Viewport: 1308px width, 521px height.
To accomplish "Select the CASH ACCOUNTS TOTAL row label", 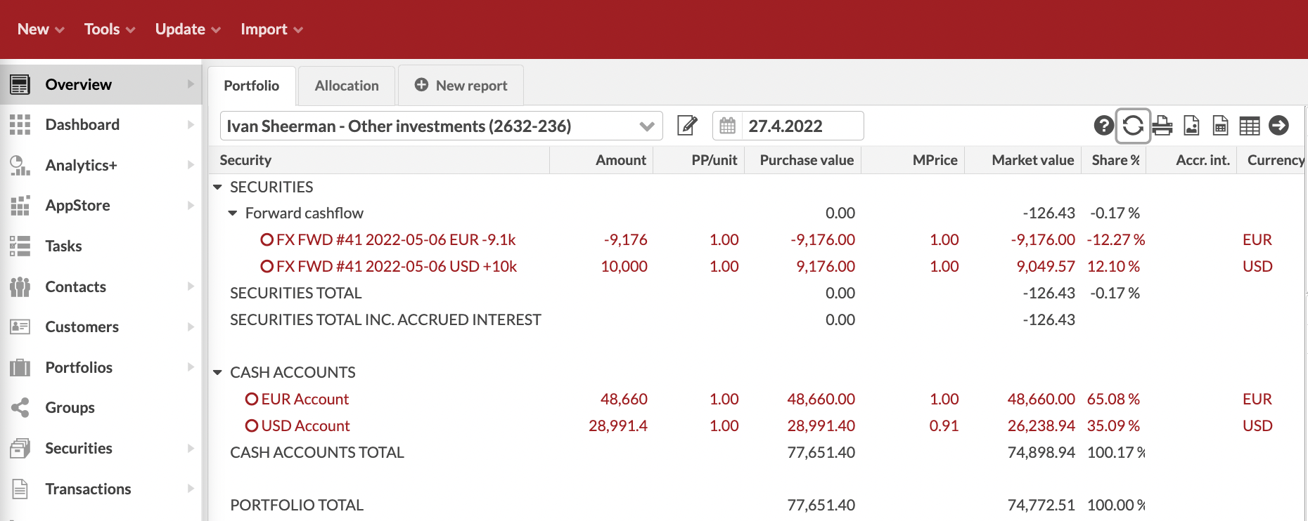I will tap(317, 452).
